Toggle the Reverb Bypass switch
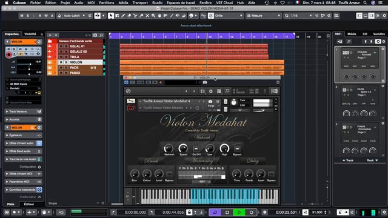 point(169,174)
